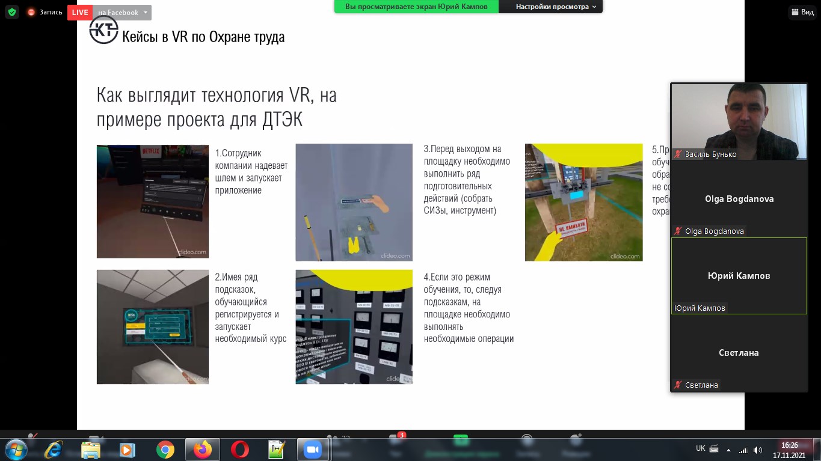Open Opera browser from taskbar
Viewport: 821px width, 461px height.
tap(240, 449)
